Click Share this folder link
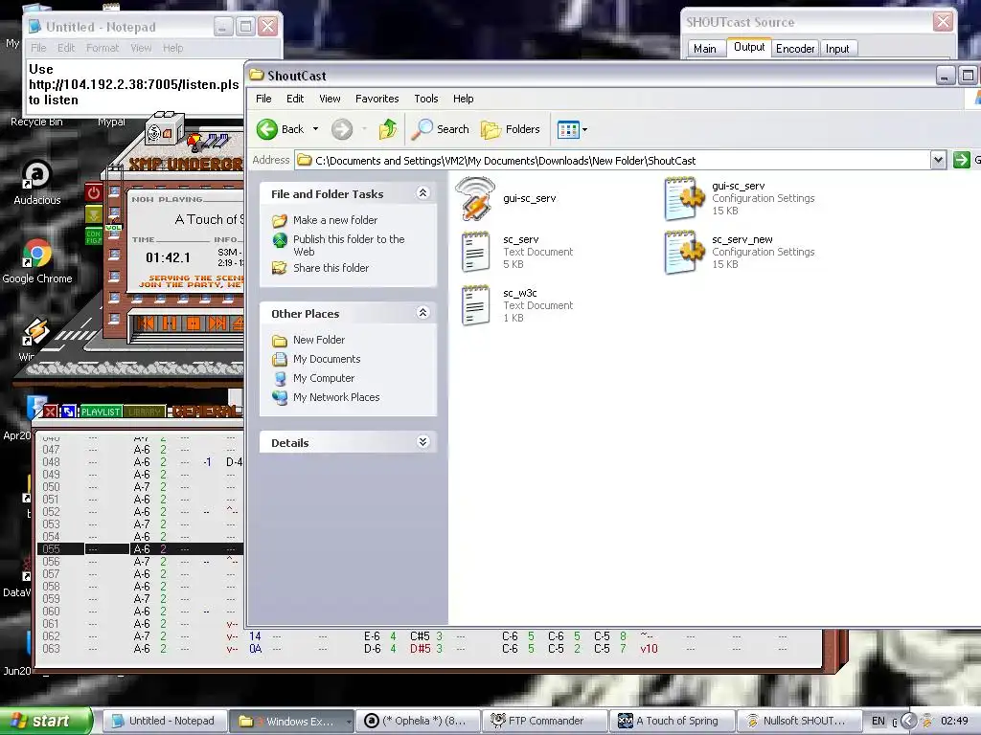Image resolution: width=981 pixels, height=735 pixels. 331,268
